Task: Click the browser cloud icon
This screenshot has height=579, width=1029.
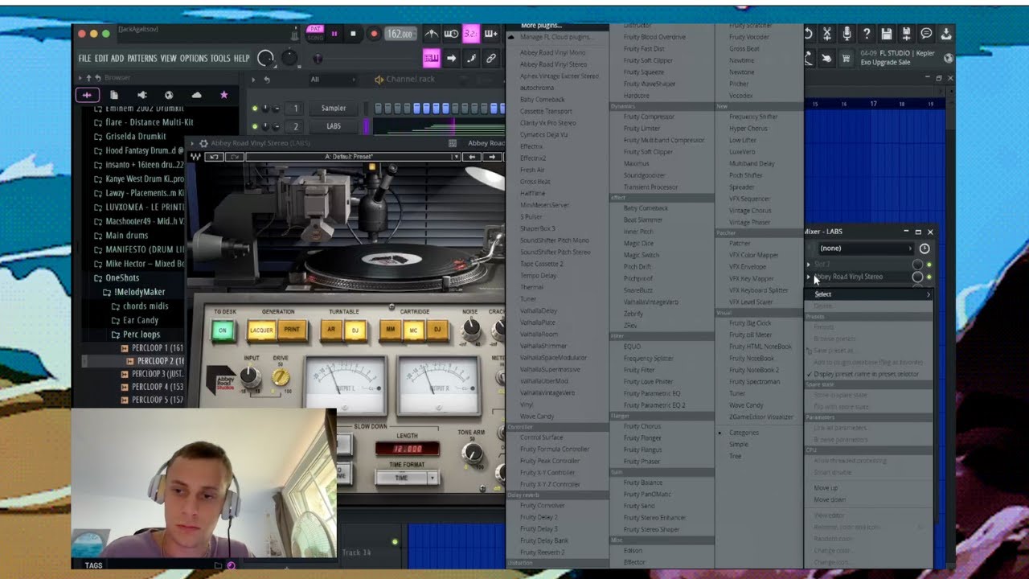Action: coord(196,95)
